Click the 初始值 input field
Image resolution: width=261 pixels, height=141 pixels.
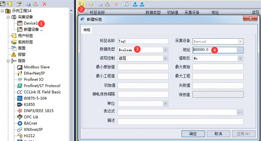143,86
